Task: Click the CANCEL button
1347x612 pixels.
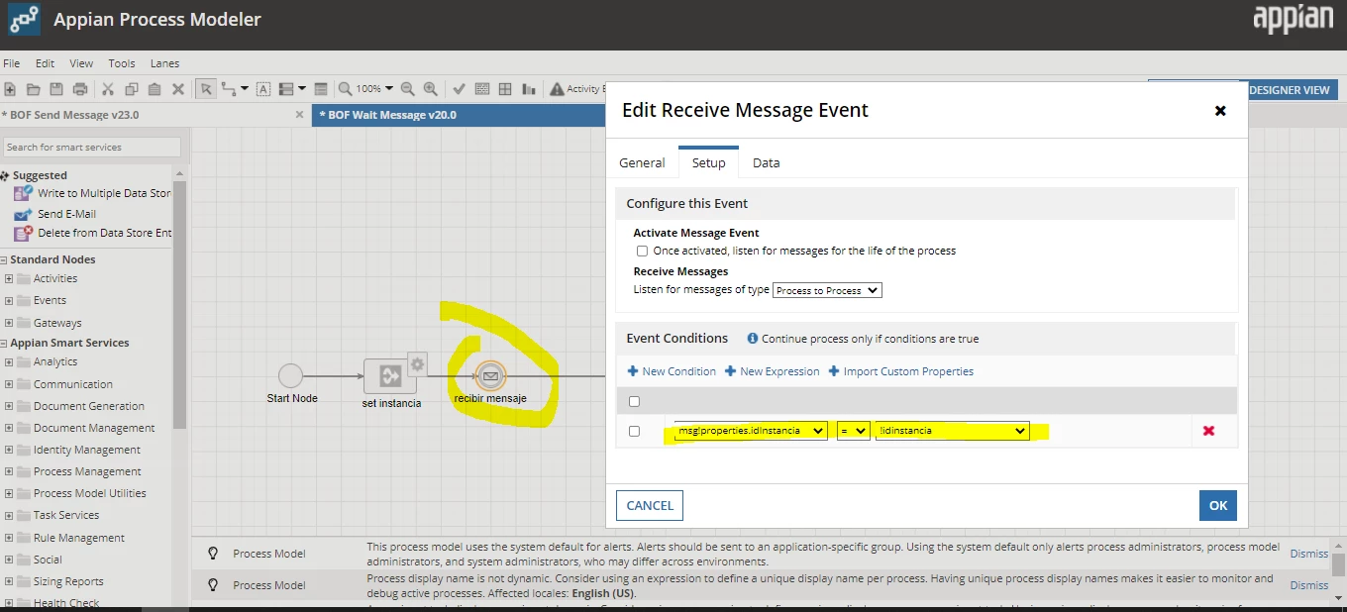Action: 650,505
